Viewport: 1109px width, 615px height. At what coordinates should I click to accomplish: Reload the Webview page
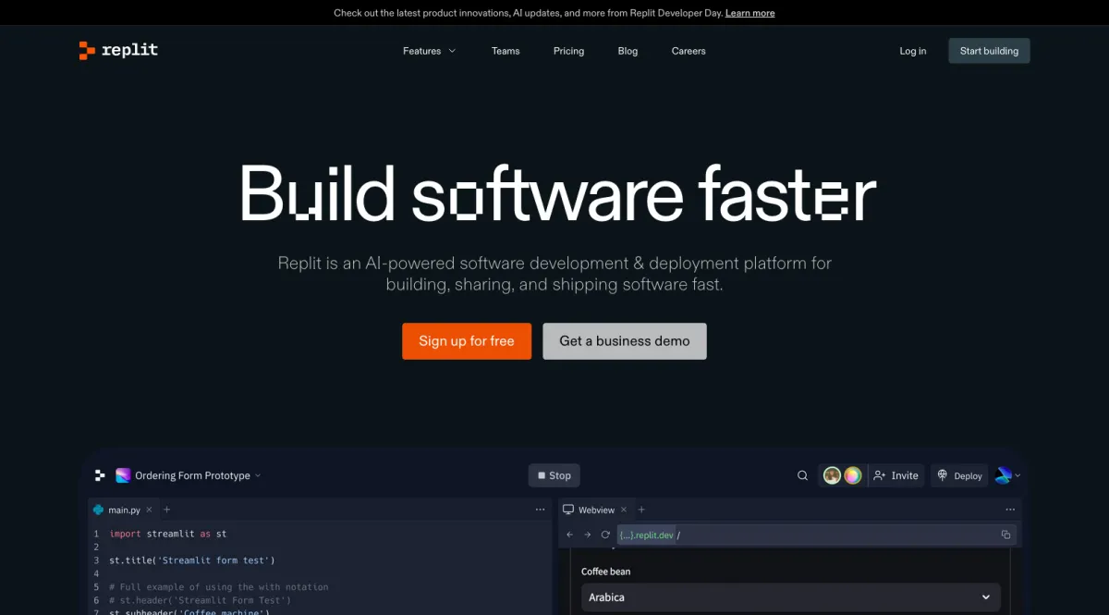point(605,535)
